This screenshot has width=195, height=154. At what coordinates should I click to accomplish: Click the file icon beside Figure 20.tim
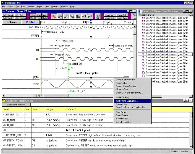point(143,54)
